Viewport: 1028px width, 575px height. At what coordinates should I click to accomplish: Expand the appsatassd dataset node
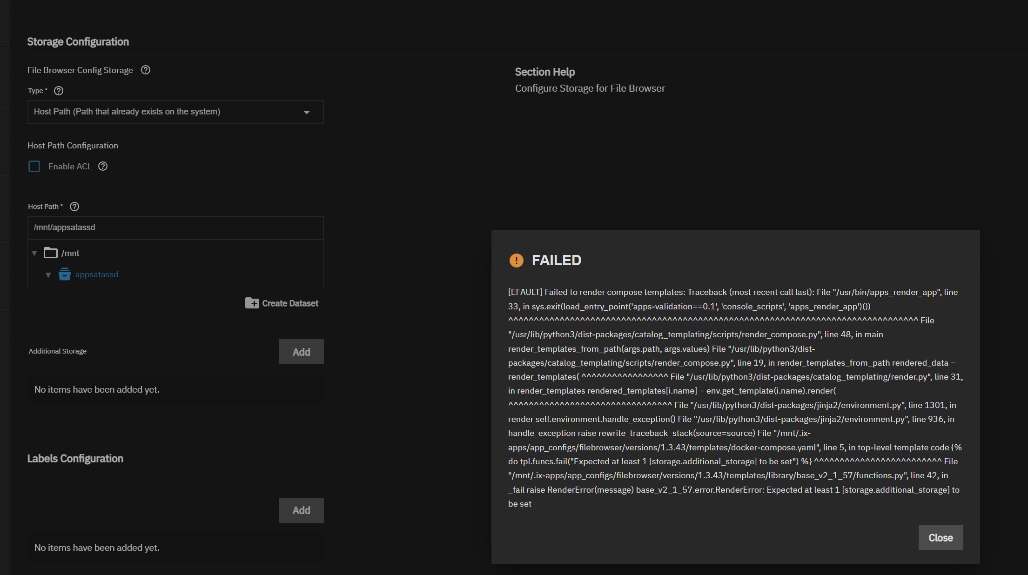tap(48, 275)
